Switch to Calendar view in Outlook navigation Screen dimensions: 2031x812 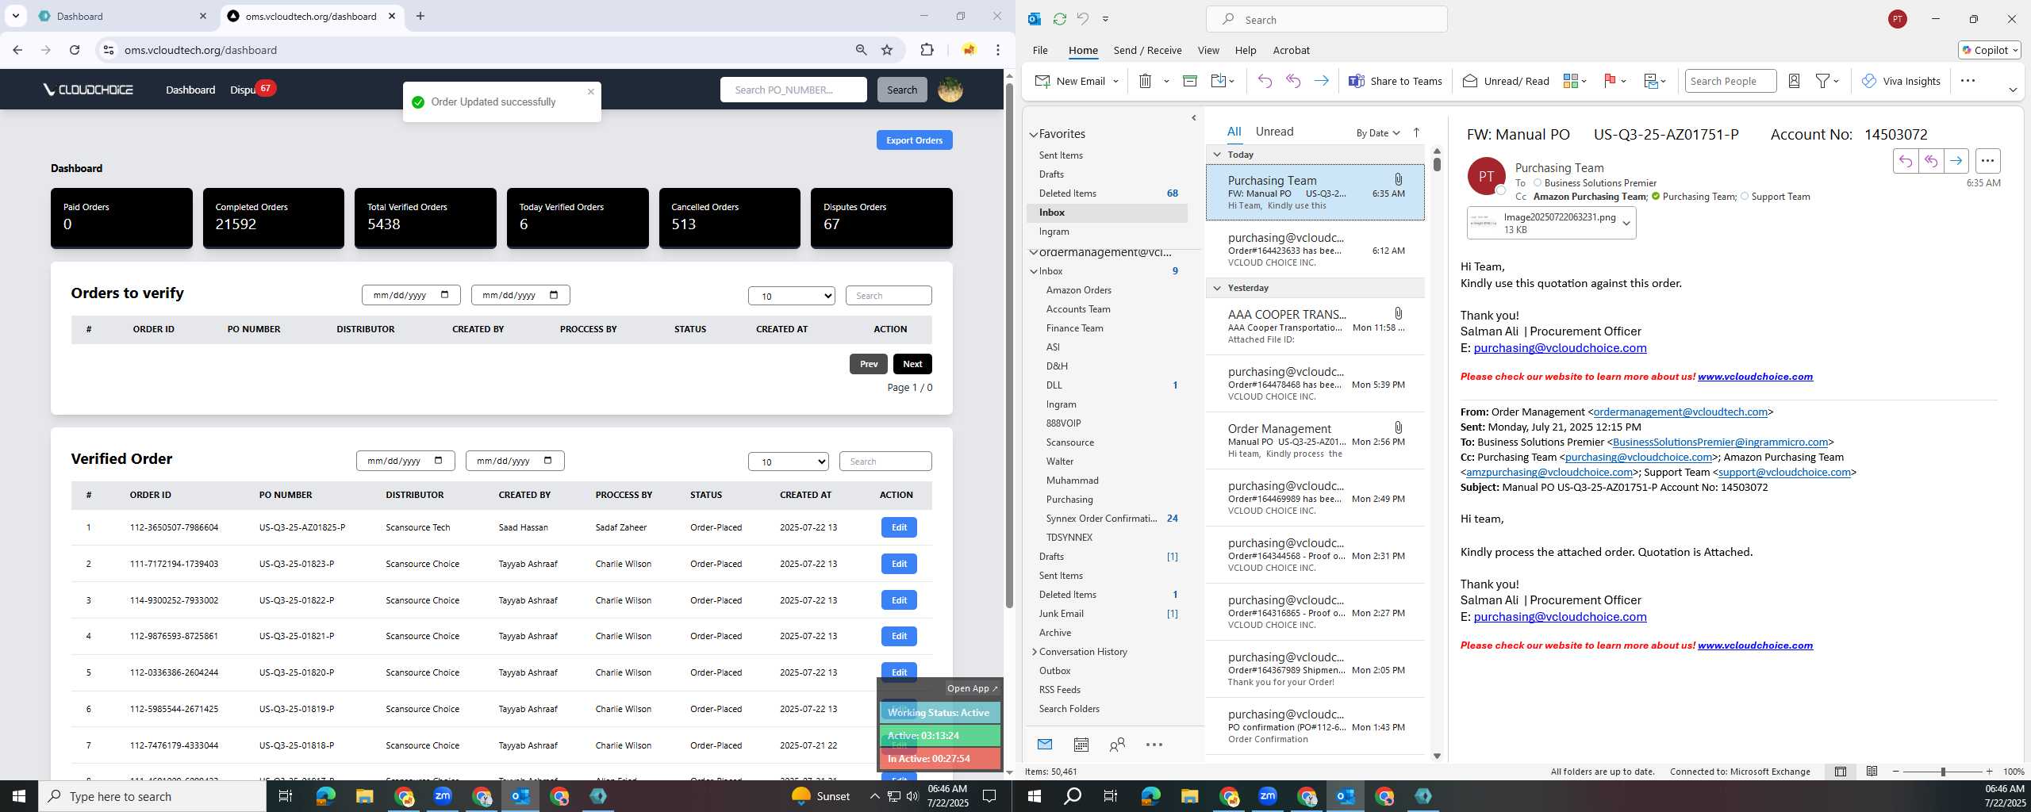tap(1081, 745)
